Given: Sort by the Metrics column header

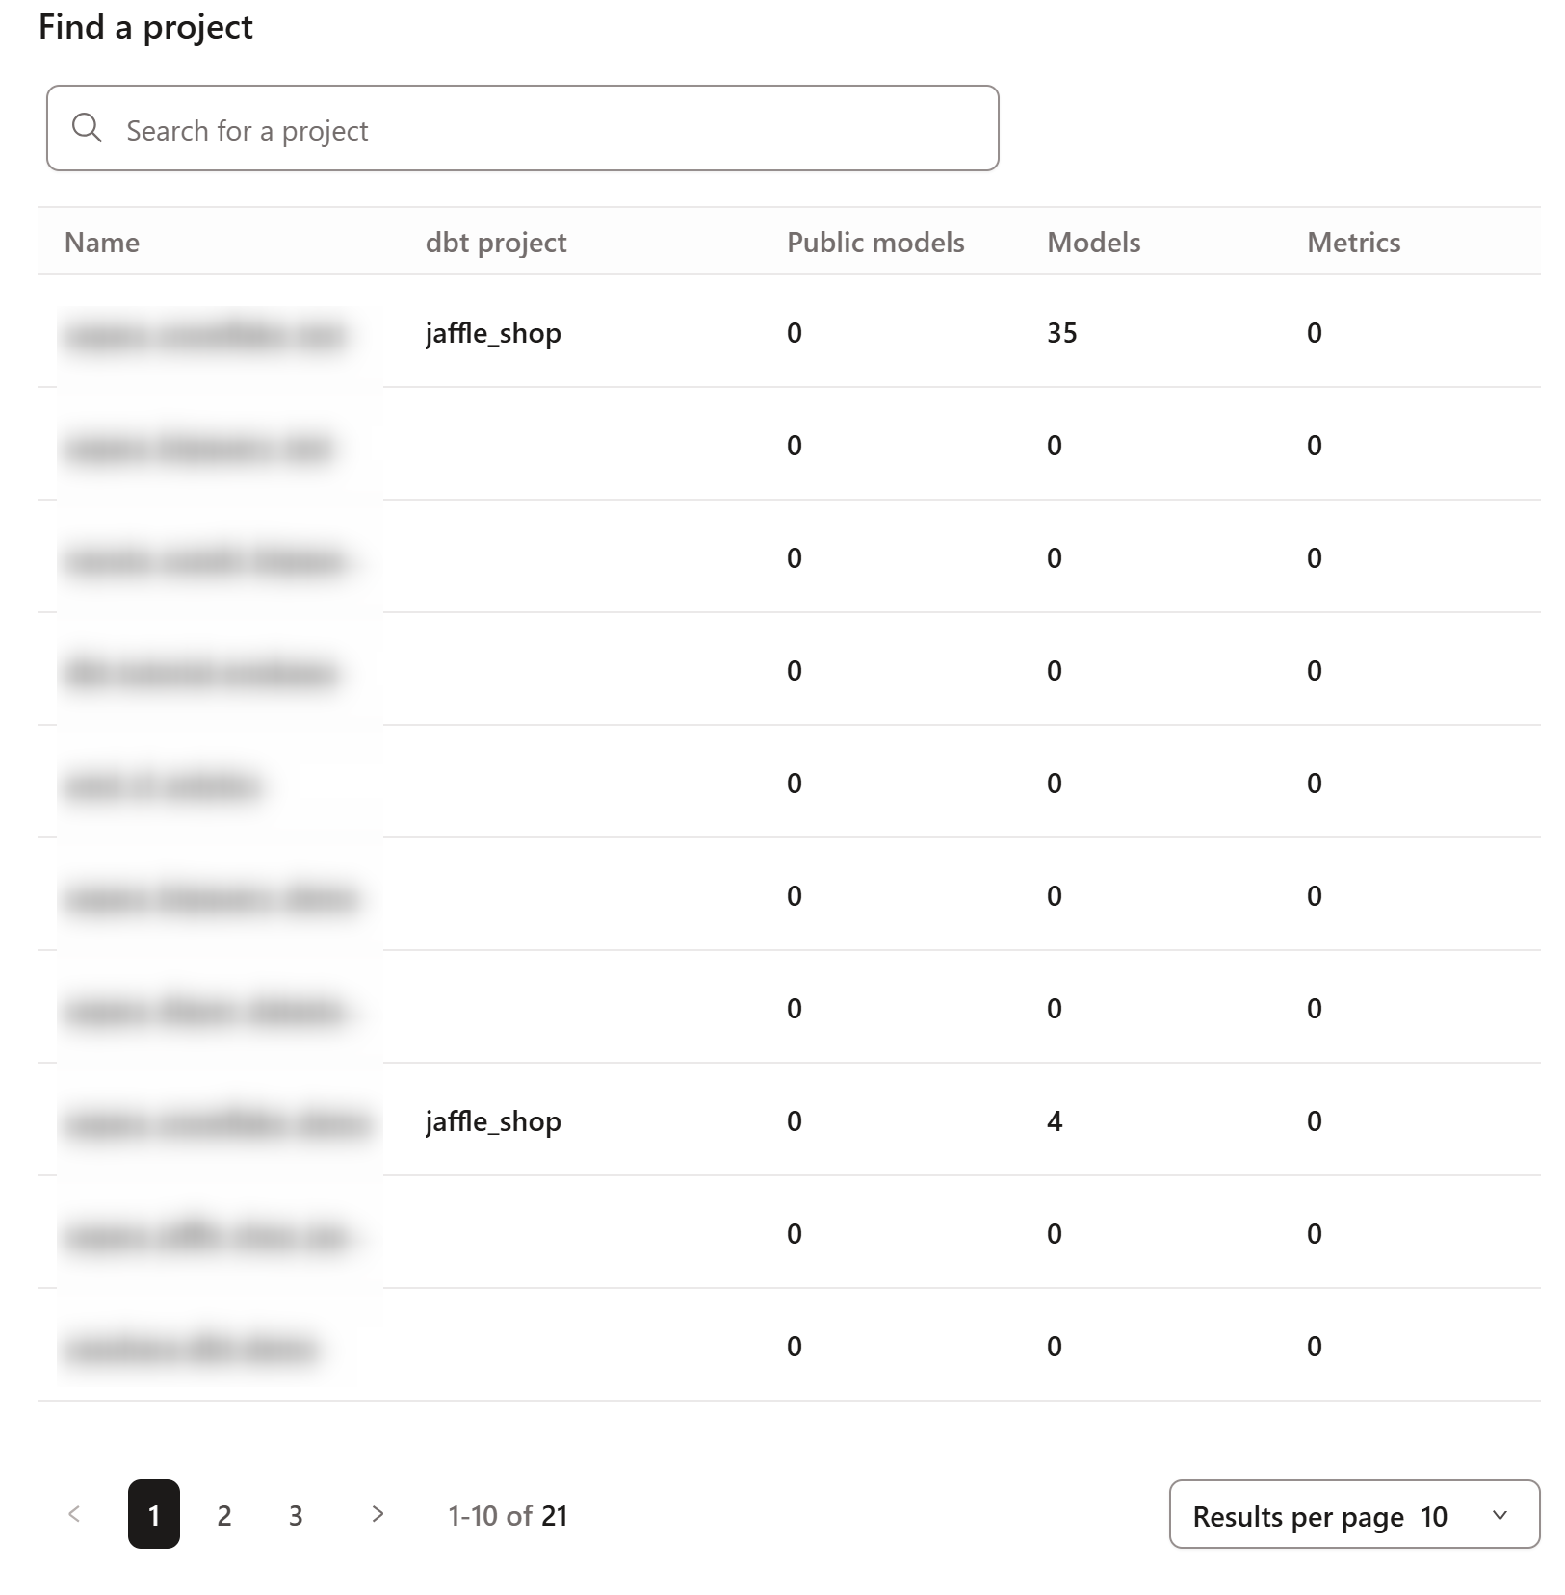Looking at the screenshot, I should pyautogui.click(x=1353, y=242).
